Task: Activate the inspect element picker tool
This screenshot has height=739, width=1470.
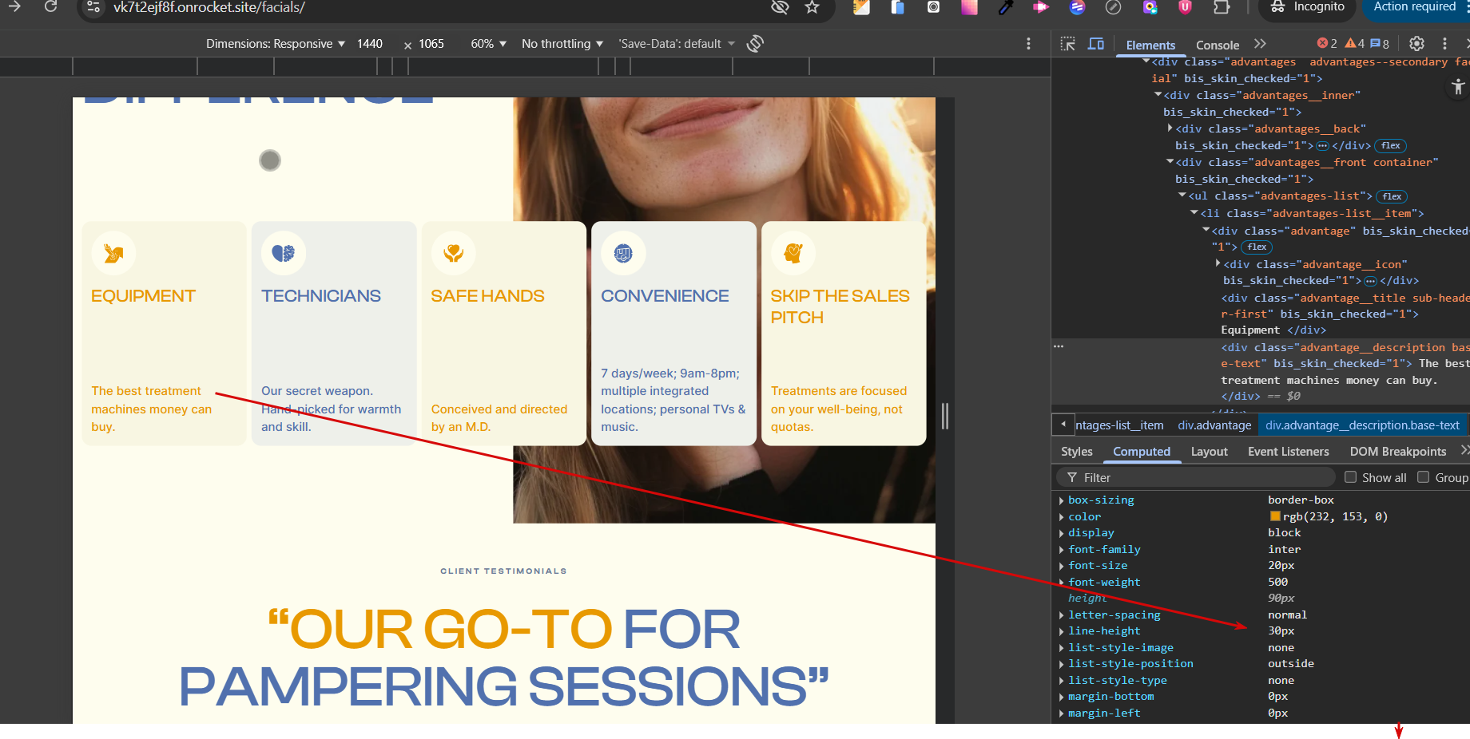Action: pos(1067,44)
